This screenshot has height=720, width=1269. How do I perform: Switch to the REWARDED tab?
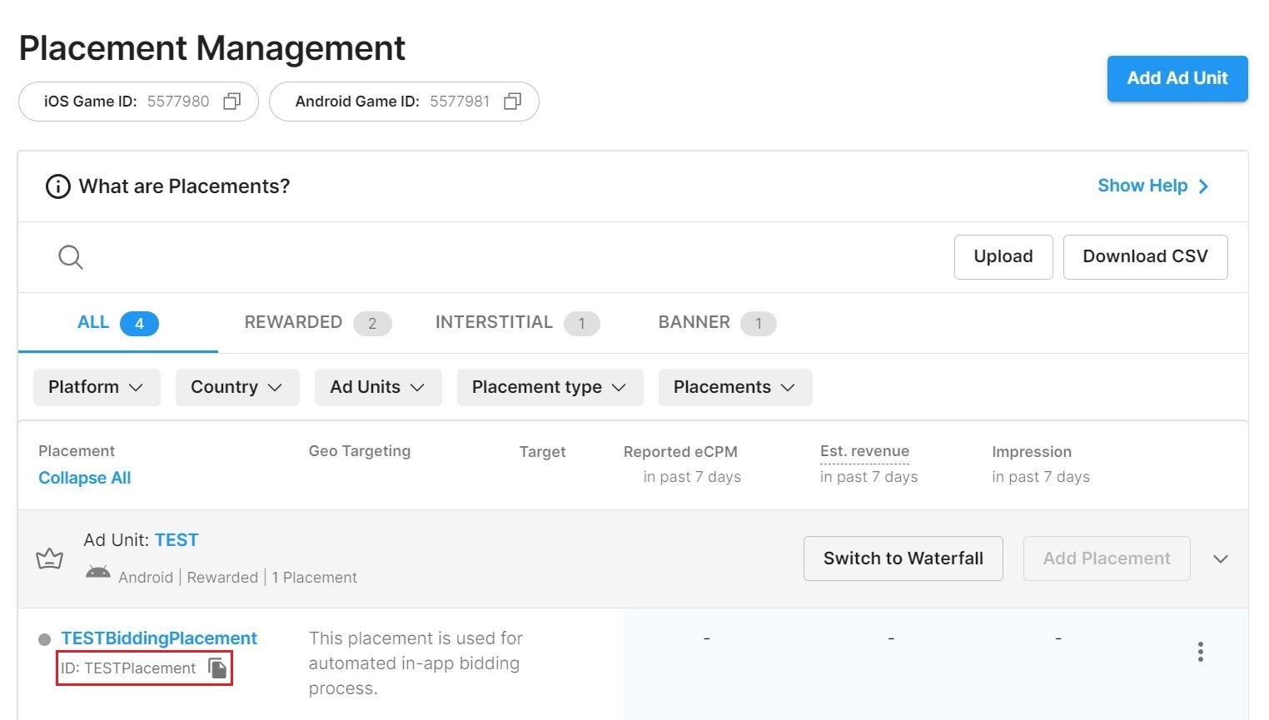point(316,323)
